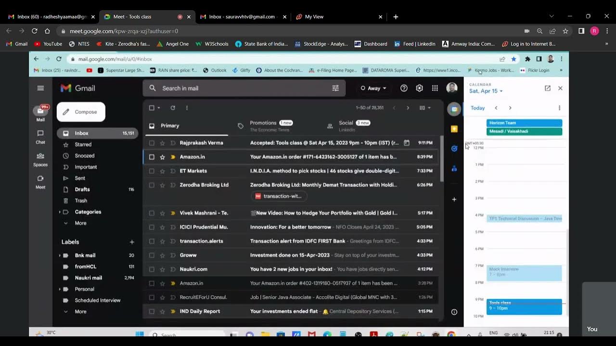
Task: Open Gmail main menu hamburger icon
Action: click(x=40, y=88)
